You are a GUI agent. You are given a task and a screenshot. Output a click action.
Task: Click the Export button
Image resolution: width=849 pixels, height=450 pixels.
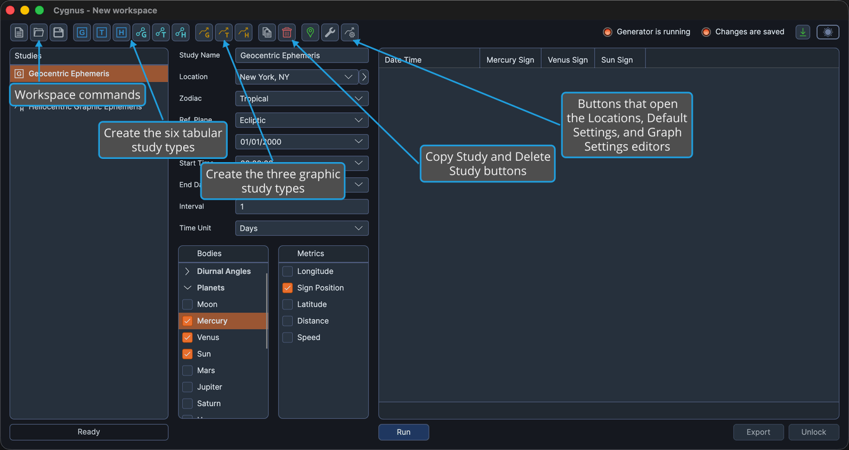(x=759, y=432)
